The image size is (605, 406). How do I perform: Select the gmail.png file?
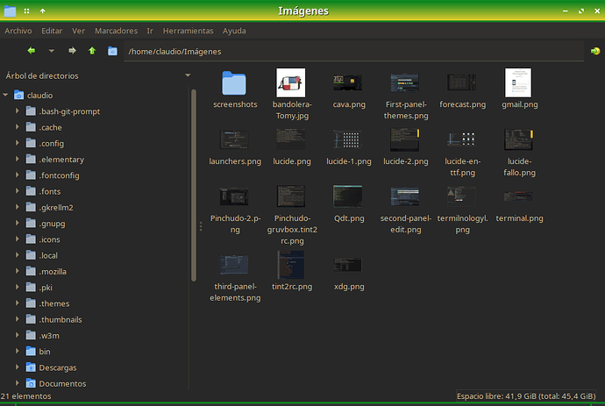[x=519, y=83]
